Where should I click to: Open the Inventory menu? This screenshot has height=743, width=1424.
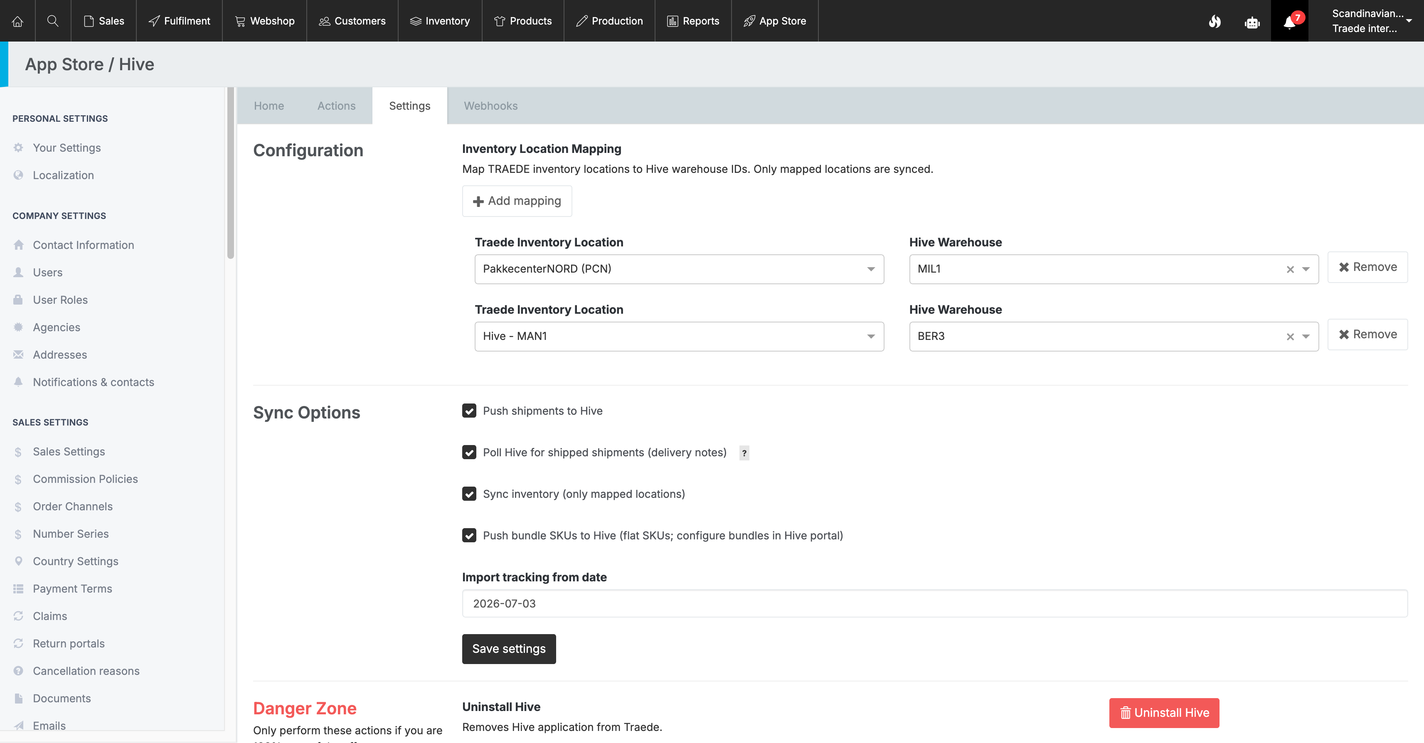[440, 21]
